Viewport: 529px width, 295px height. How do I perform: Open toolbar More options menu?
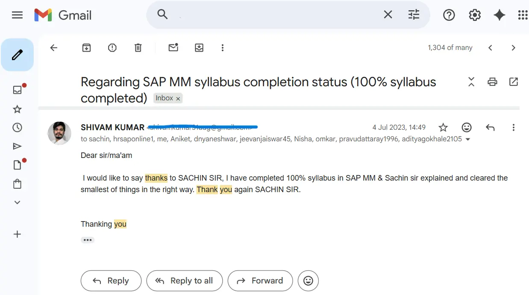222,48
